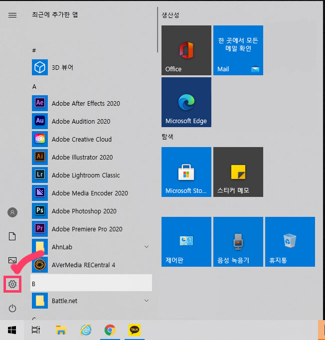325x340 pixels.
Task: Open Adobe Creative Cloud icon
Action: (40, 139)
